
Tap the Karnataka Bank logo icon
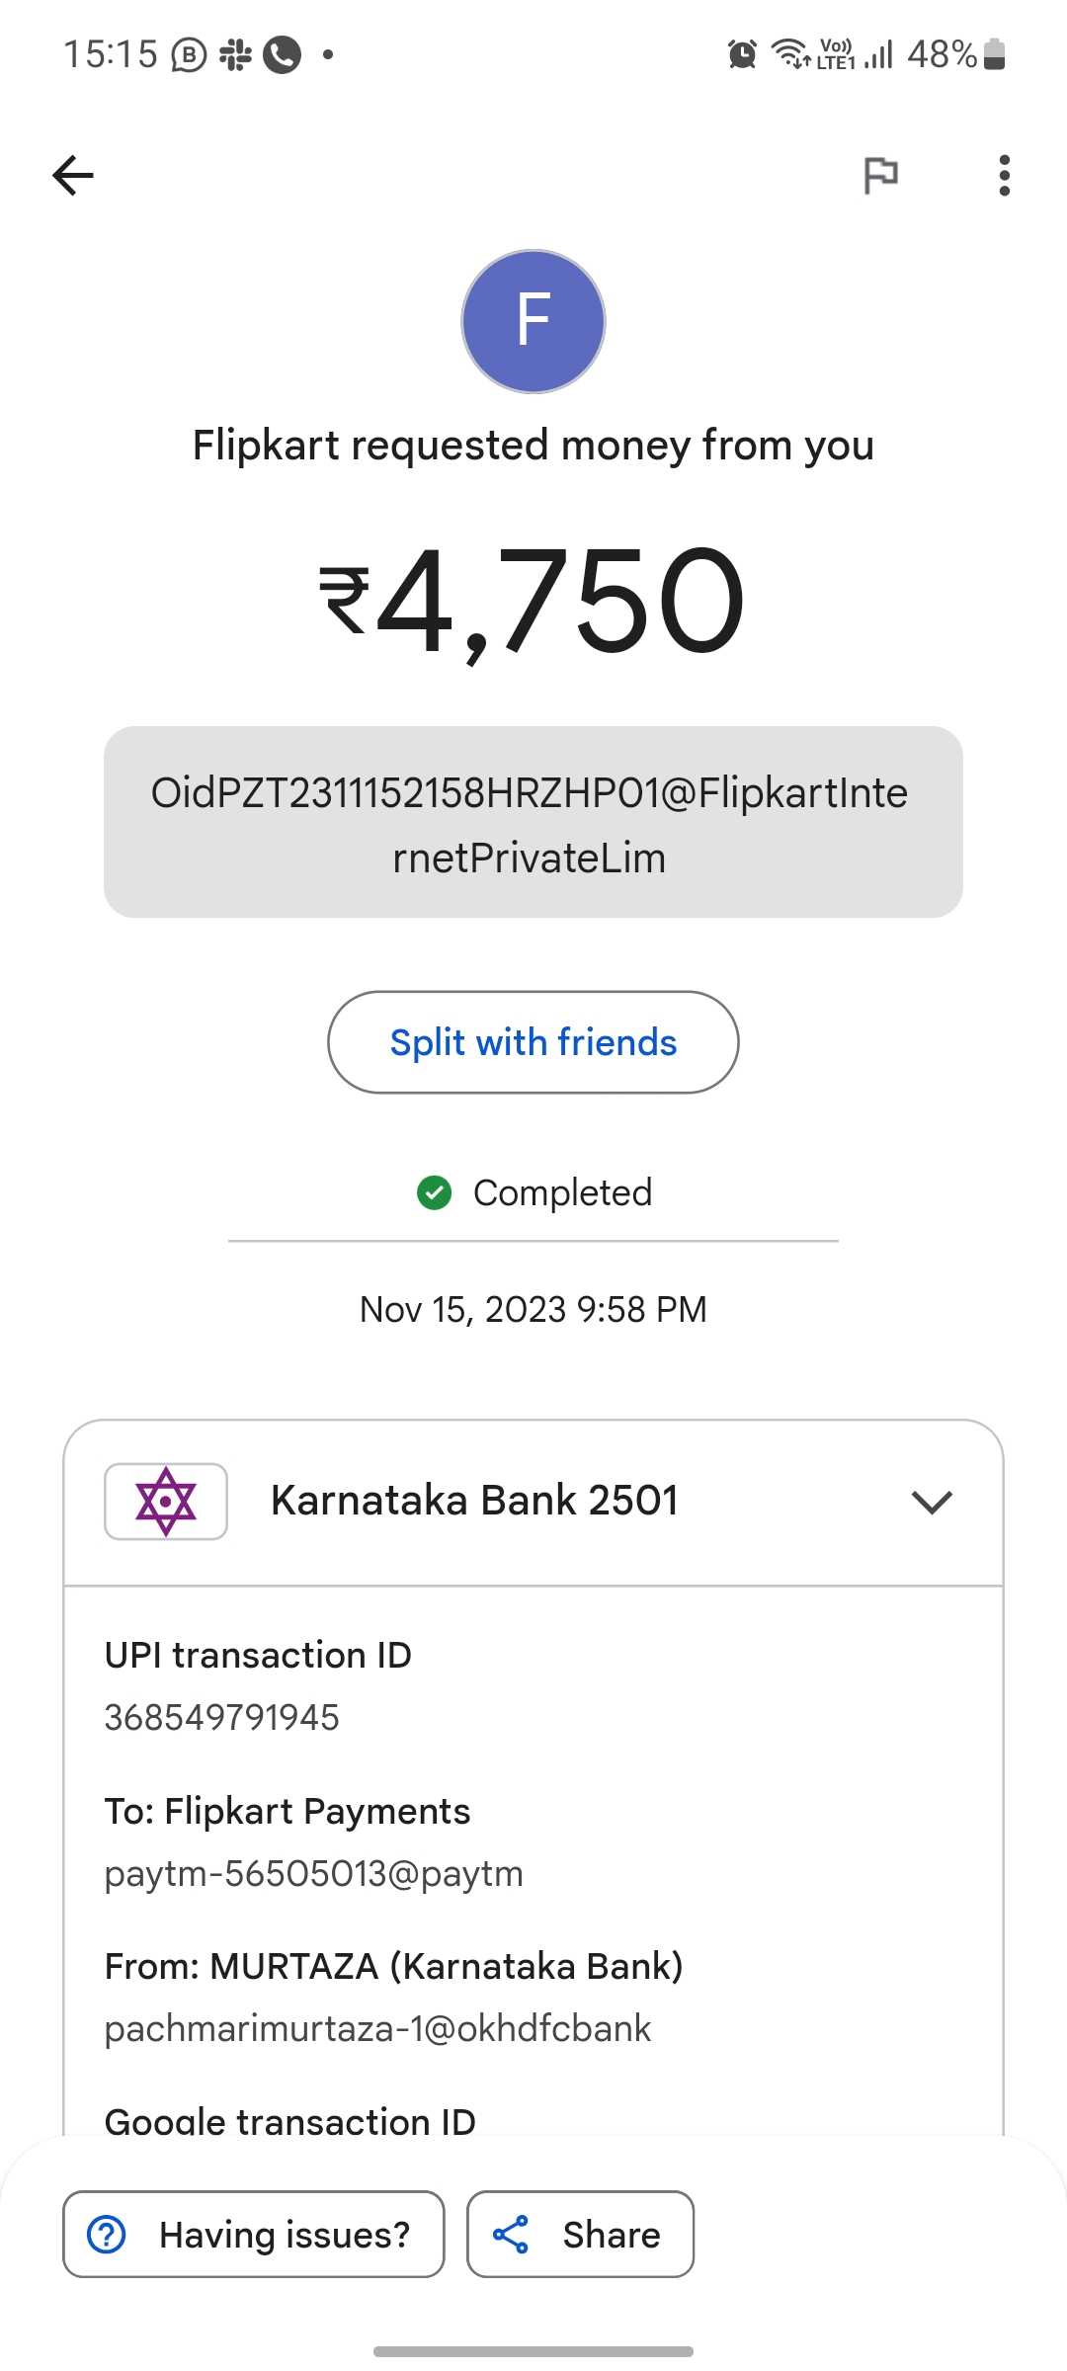pyautogui.click(x=166, y=1501)
